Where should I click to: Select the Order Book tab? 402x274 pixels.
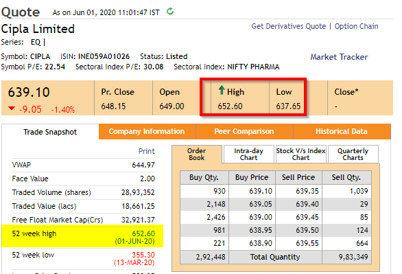[197, 155]
